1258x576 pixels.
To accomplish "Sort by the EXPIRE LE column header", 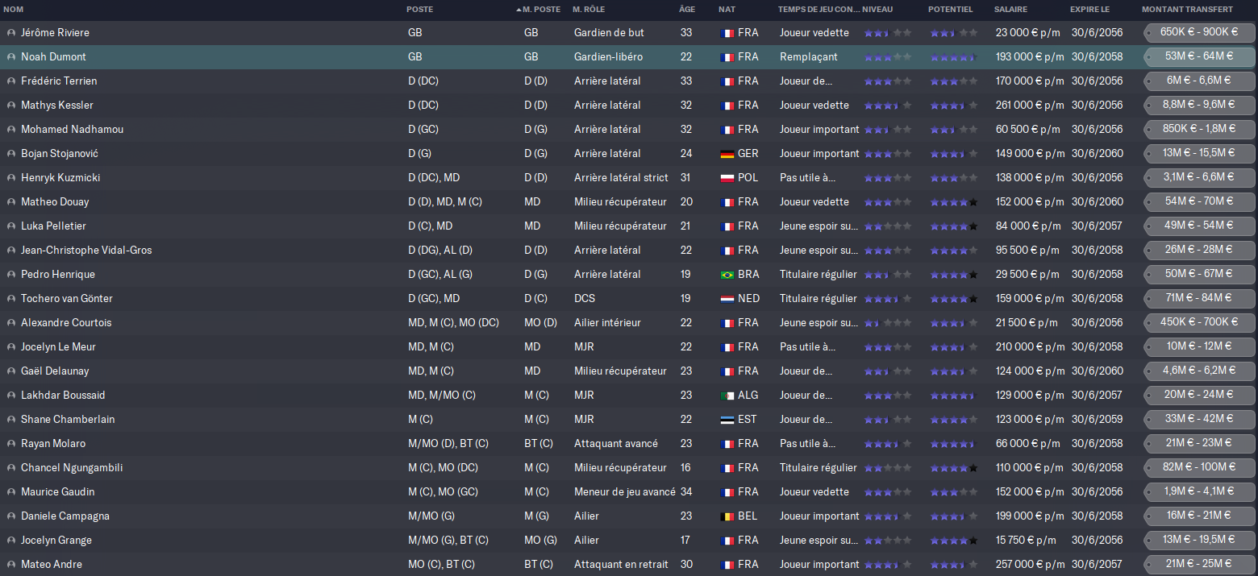I will click(1089, 10).
